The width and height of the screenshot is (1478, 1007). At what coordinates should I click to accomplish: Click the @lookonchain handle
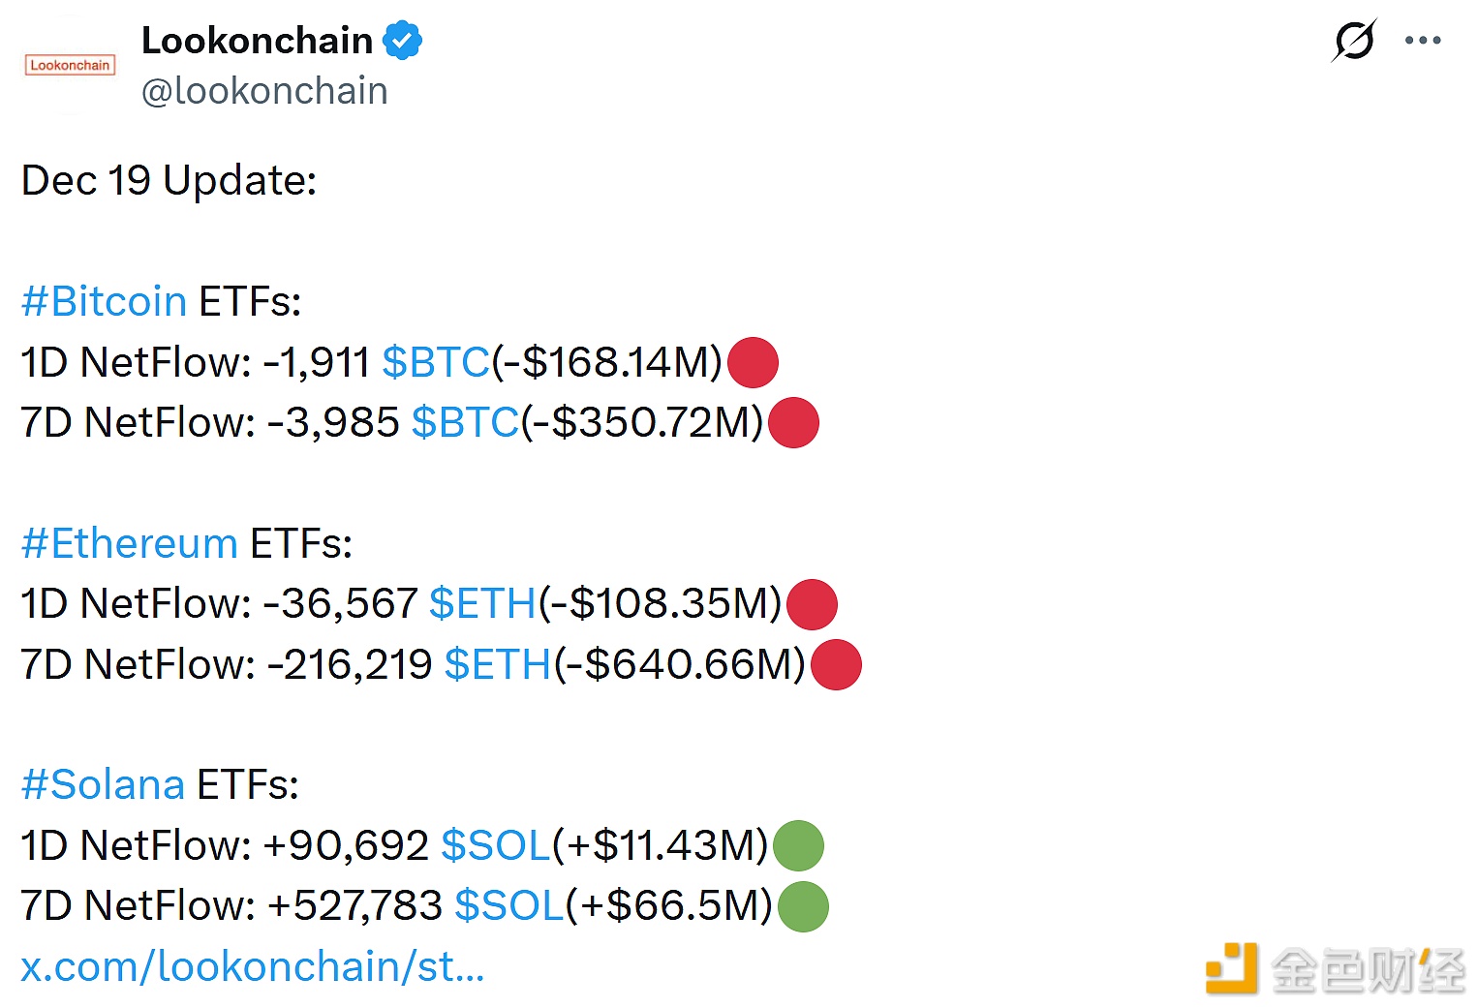coord(264,91)
